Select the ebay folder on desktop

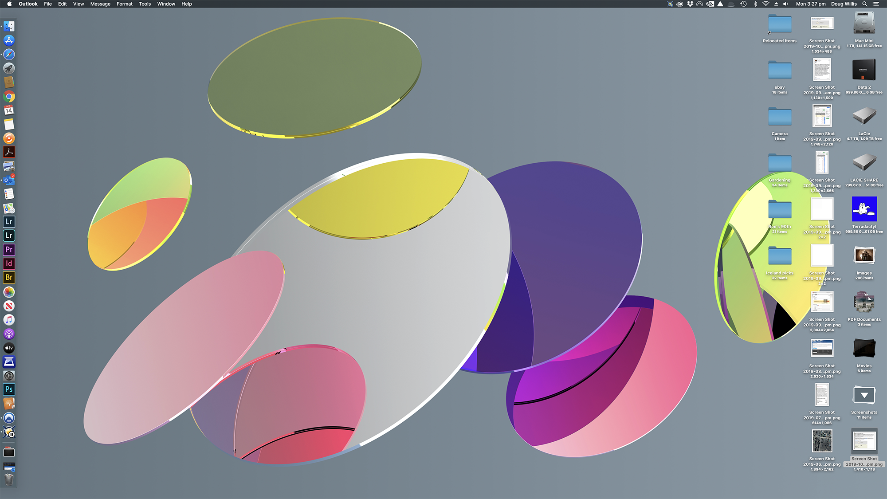click(780, 71)
